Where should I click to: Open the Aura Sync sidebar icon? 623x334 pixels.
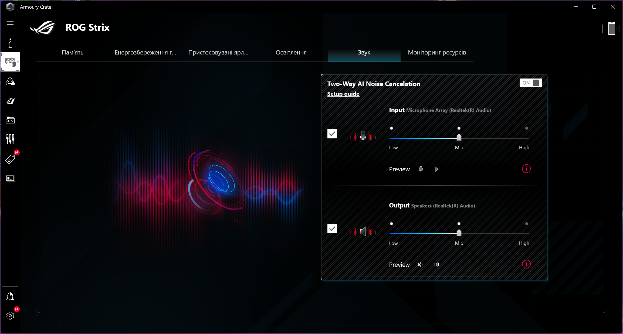click(x=10, y=82)
